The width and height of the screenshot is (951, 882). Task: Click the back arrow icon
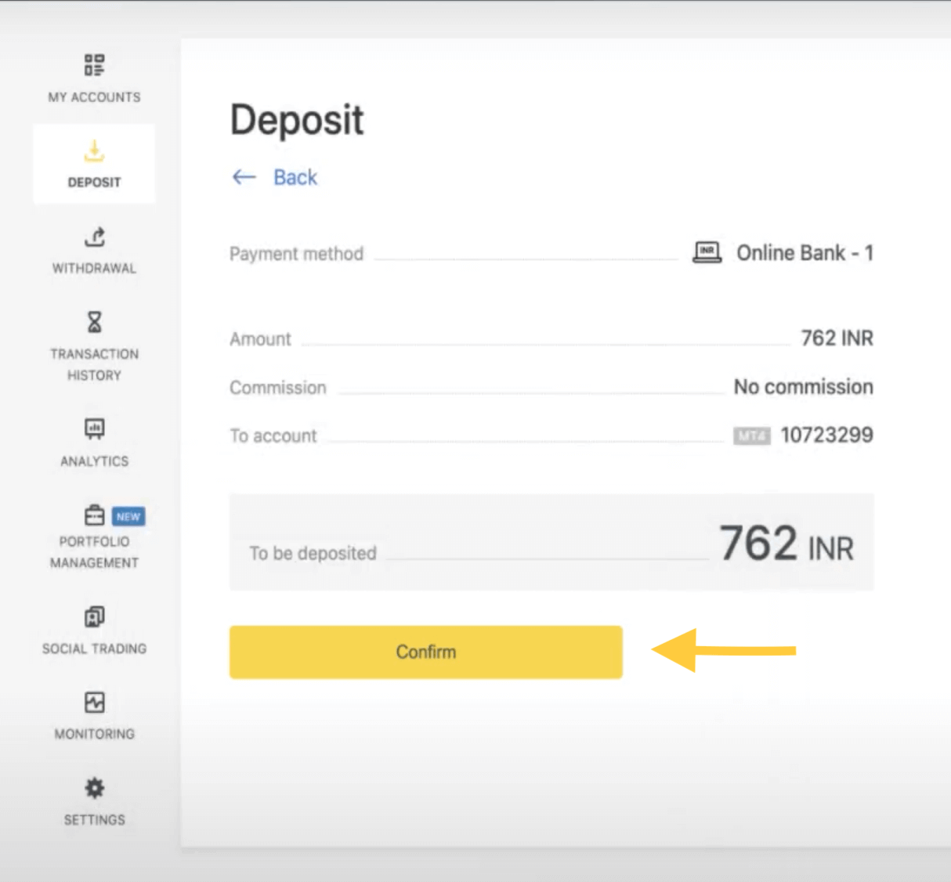[244, 177]
